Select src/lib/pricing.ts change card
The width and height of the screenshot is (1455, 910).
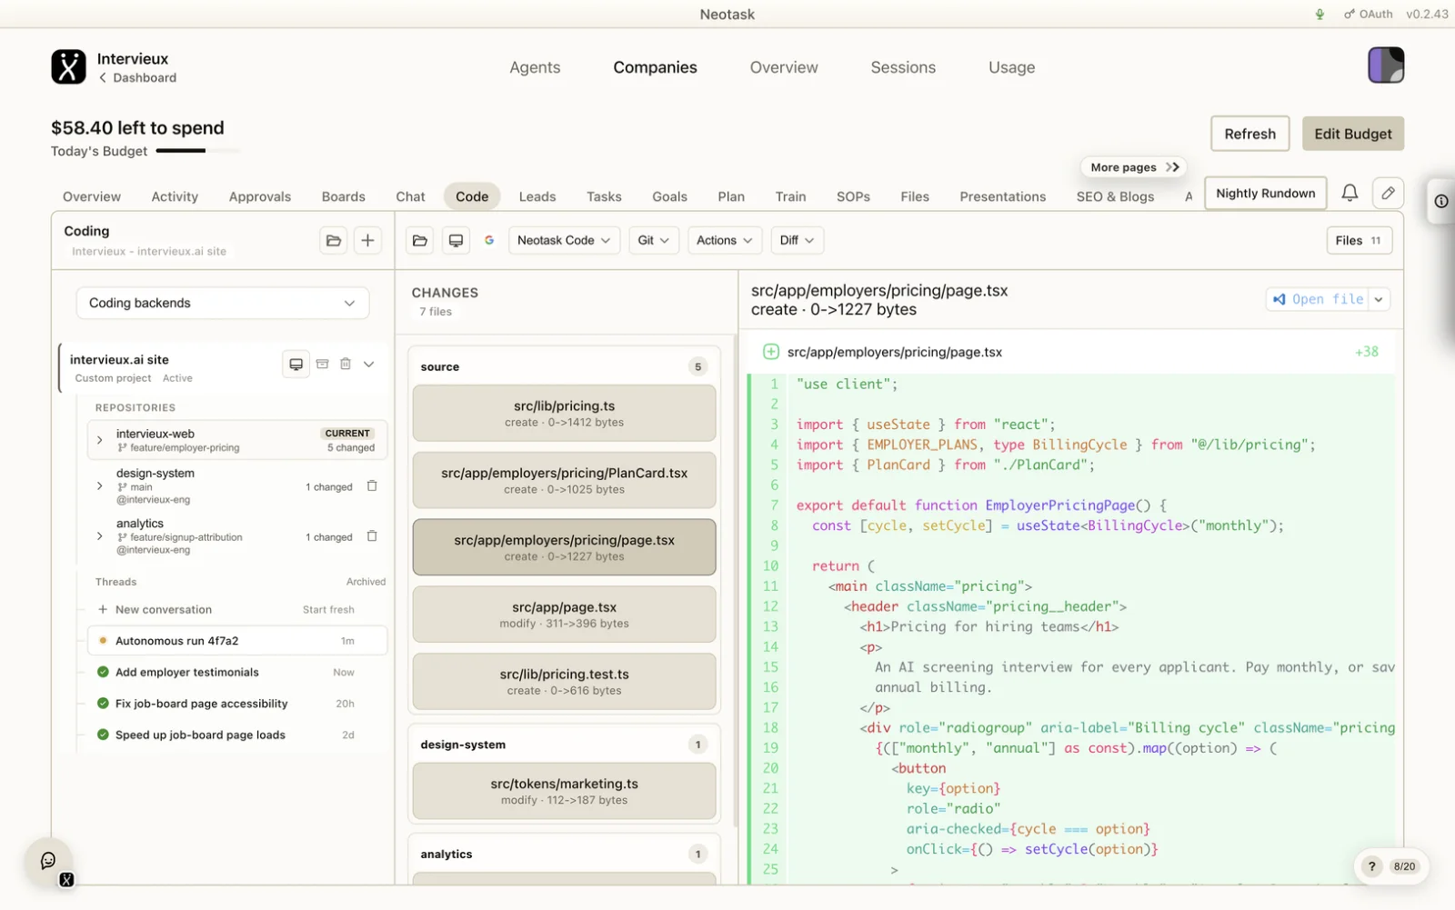tap(564, 414)
